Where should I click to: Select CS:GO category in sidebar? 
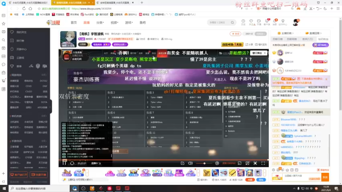(29, 91)
